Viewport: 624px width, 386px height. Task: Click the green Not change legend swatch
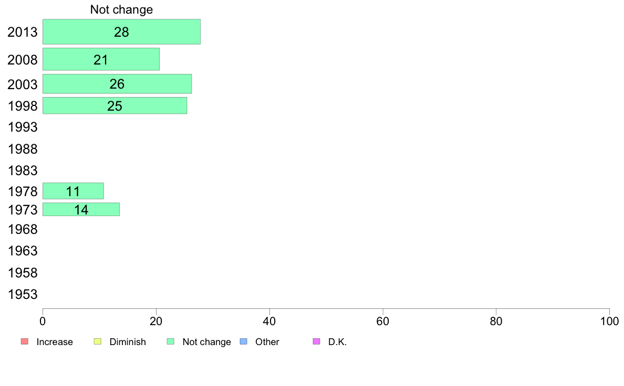pyautogui.click(x=171, y=341)
